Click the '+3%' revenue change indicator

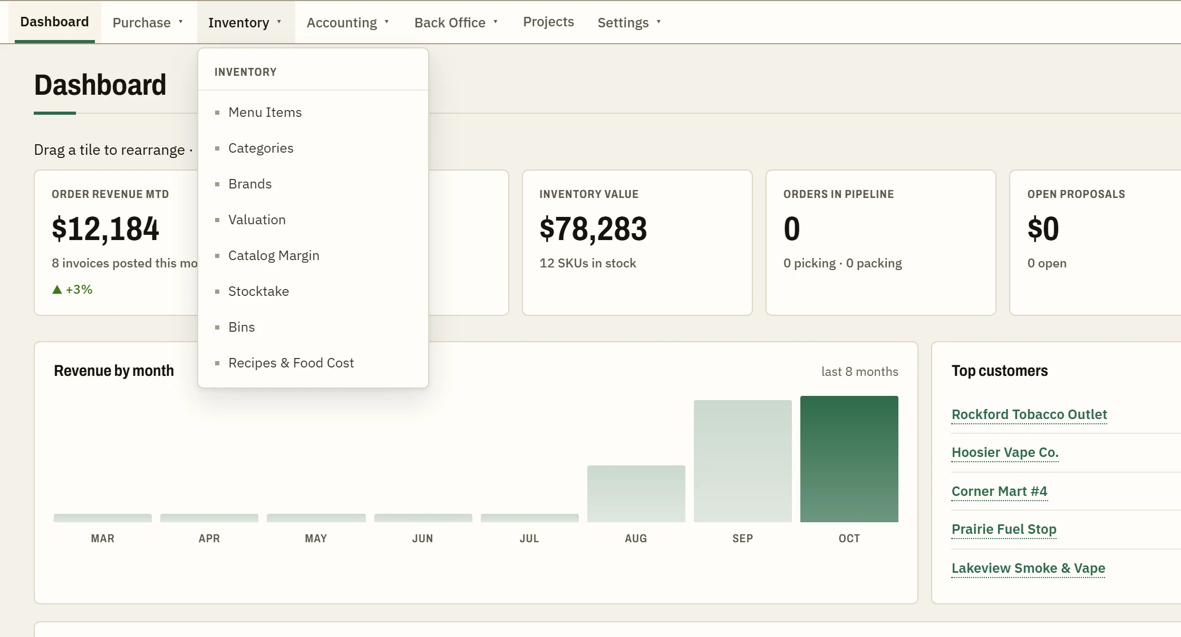[72, 290]
